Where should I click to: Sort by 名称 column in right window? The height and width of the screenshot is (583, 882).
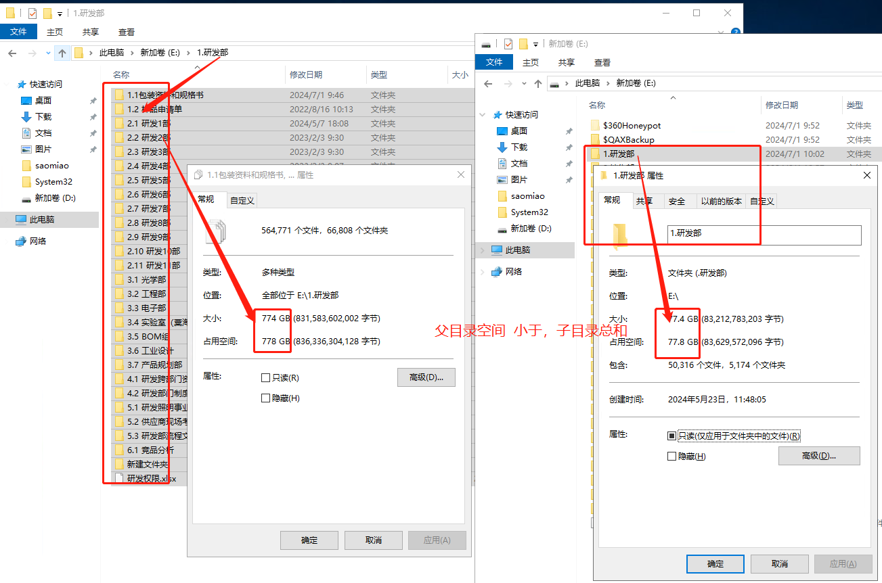(x=597, y=106)
